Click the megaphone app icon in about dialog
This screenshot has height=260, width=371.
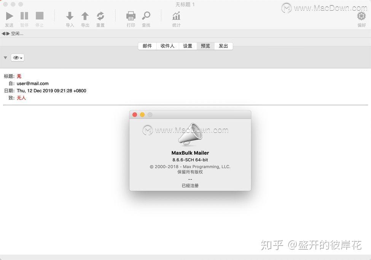190,134
